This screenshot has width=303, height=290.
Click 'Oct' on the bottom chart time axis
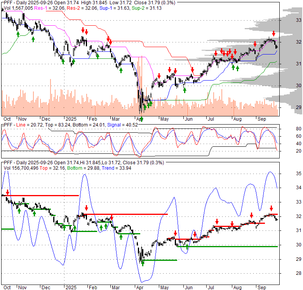[7, 288]
